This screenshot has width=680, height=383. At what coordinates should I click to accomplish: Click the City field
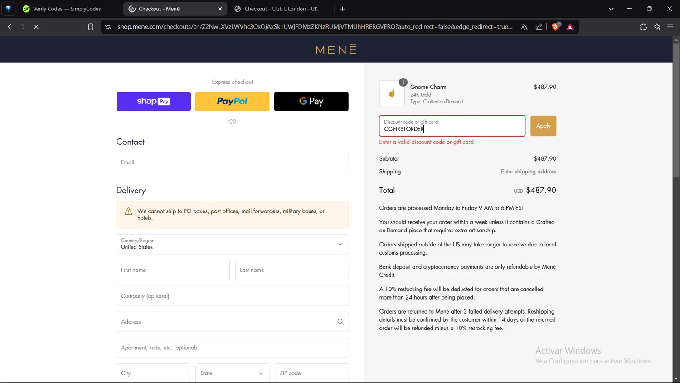(x=153, y=373)
